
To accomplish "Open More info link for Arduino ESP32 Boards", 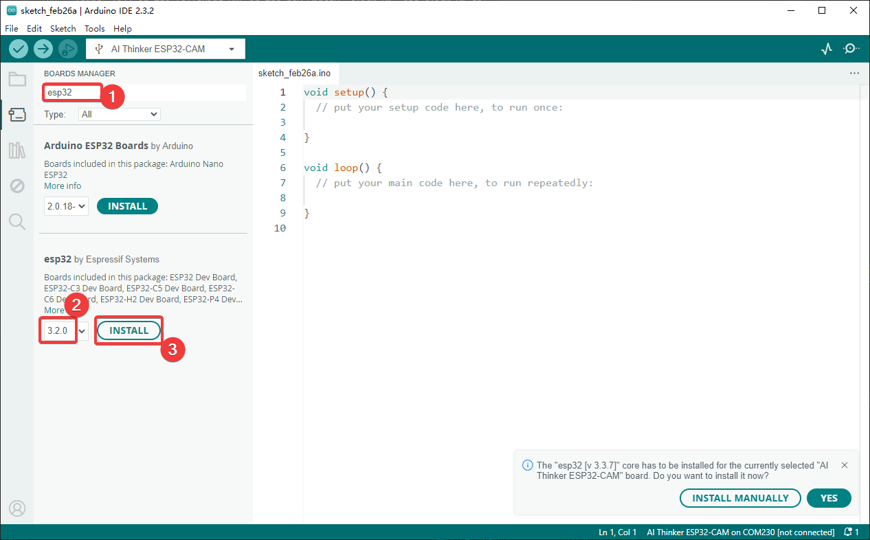I will [x=63, y=186].
